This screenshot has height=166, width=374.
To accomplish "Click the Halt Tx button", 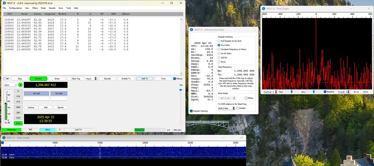I will (x=145, y=78).
